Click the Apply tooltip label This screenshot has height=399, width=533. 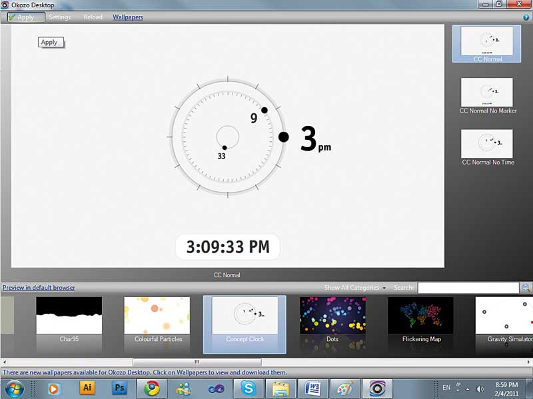coord(51,43)
